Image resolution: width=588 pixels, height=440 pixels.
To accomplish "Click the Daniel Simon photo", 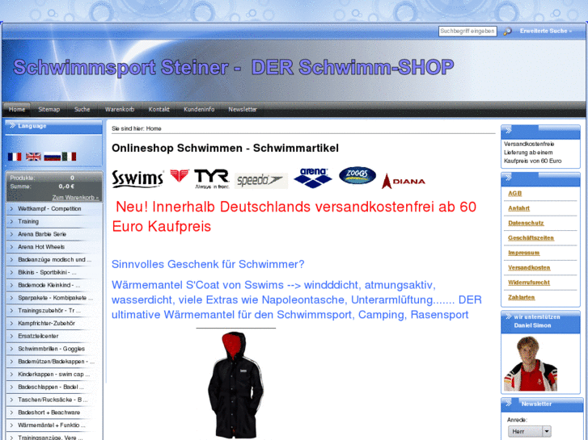I will coord(530,363).
